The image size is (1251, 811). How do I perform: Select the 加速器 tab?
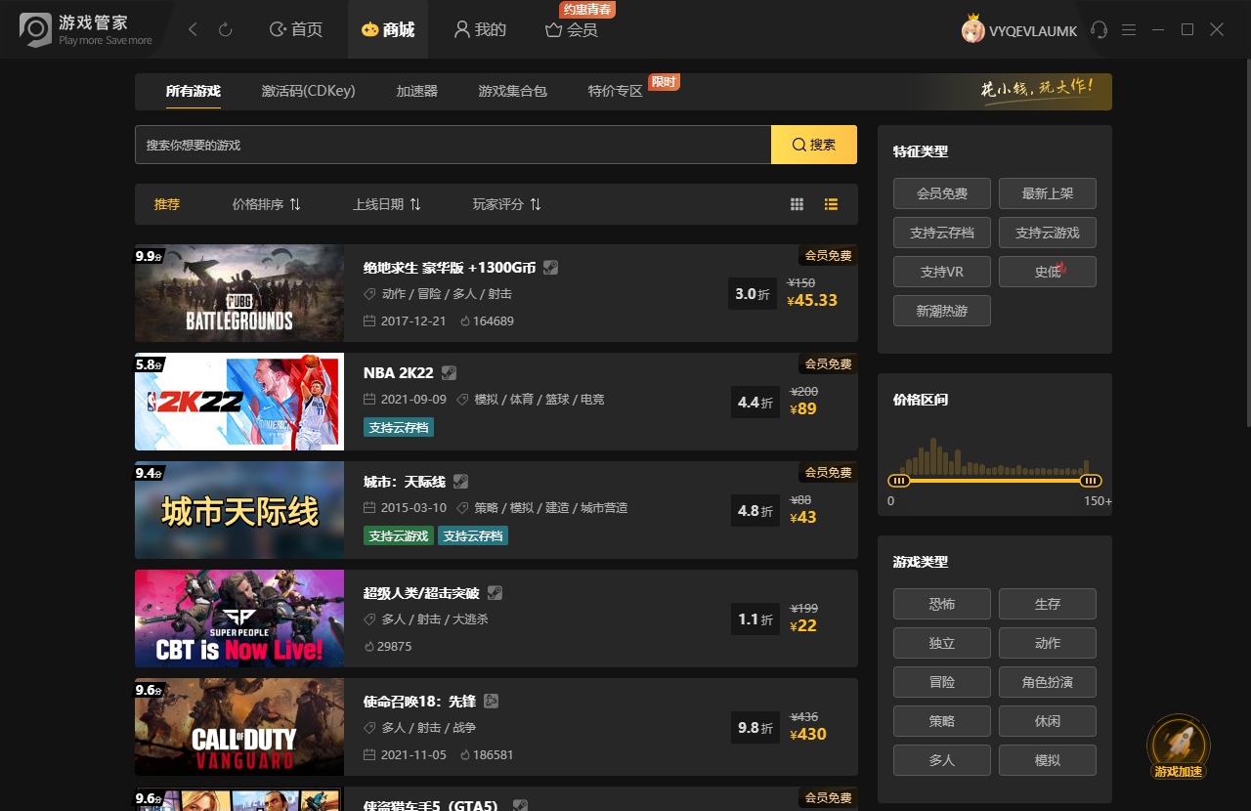pyautogui.click(x=417, y=91)
